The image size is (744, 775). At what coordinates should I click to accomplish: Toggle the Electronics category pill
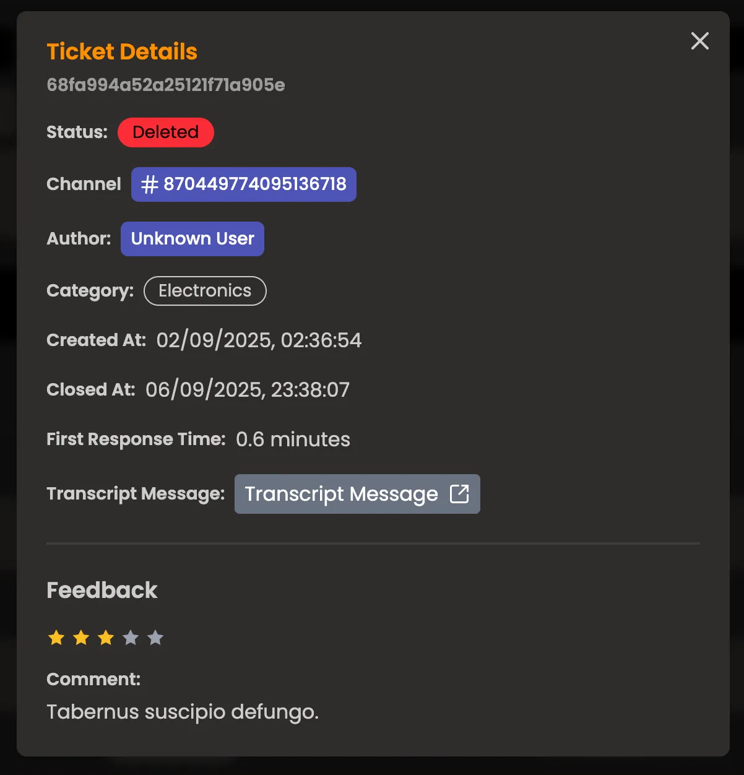[x=205, y=290]
